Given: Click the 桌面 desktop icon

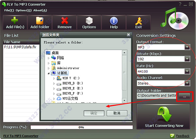Looking at the screenshot, I should 48,53.
